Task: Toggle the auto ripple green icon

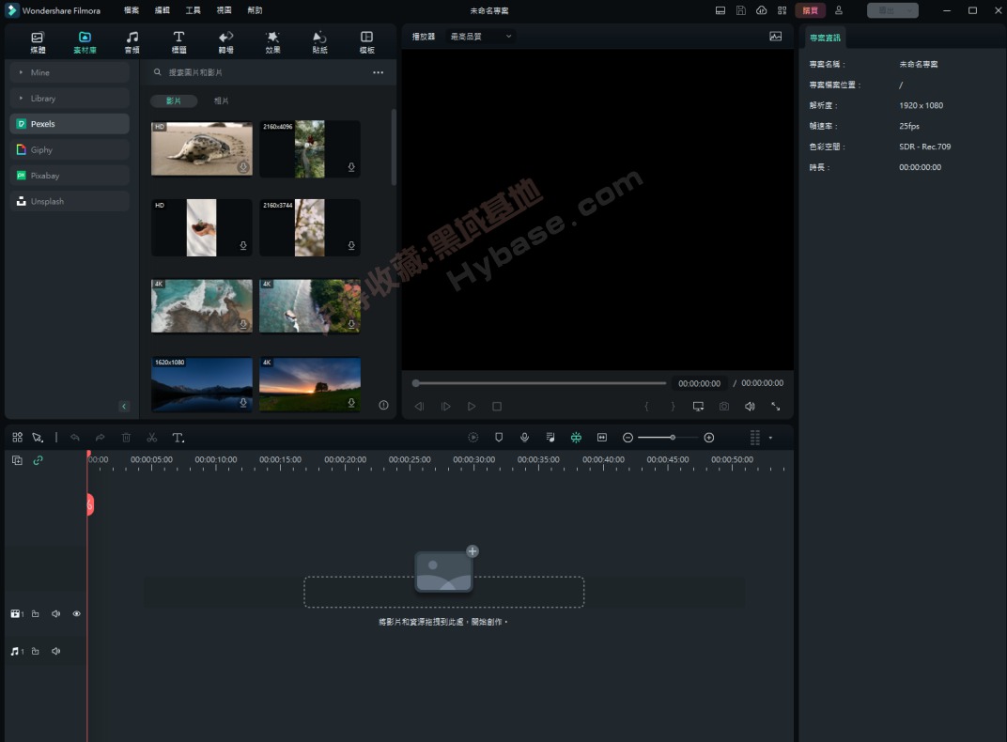Action: click(x=576, y=437)
